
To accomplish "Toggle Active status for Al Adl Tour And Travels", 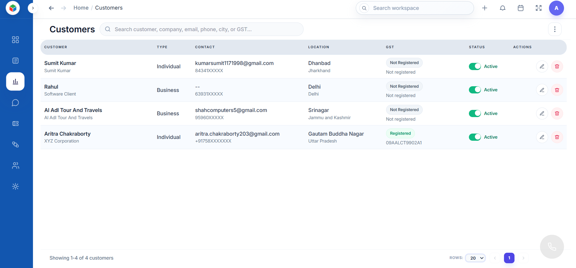I will coord(475,113).
